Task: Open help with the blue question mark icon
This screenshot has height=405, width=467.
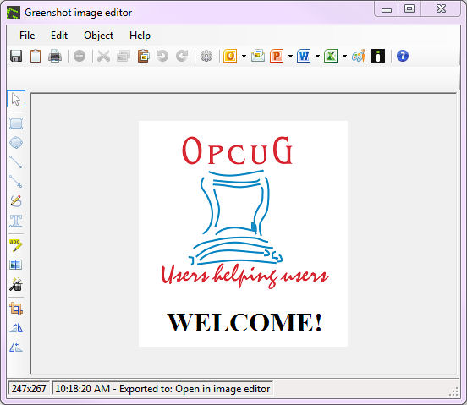Action: pos(403,56)
